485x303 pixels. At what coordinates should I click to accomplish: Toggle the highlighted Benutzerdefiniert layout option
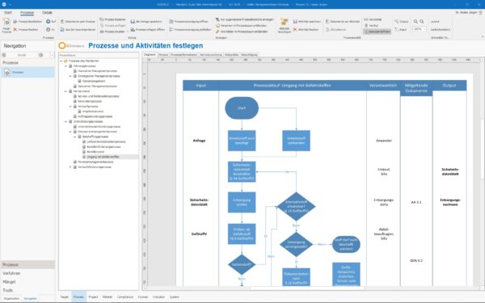pos(377,32)
